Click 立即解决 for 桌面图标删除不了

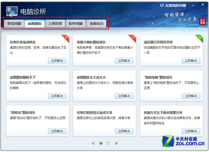click(x=57, y=96)
